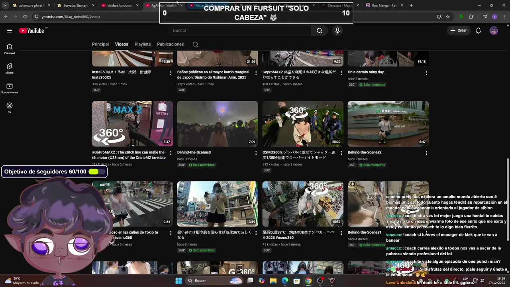The height and width of the screenshot is (287, 510).
Task: Open '#GoProMAX2 : The stitch line' video title
Action: (x=129, y=155)
